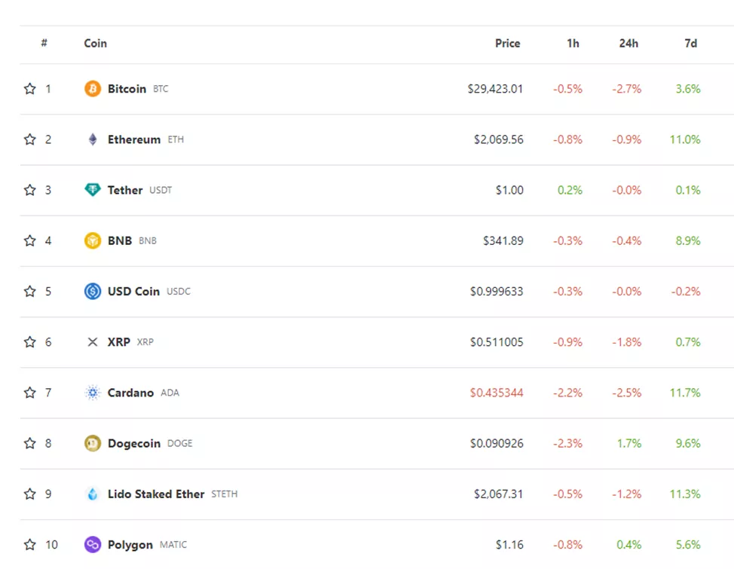Click the Dogecoin logo icon
Viewport: 734px width, 569px height.
coord(93,443)
